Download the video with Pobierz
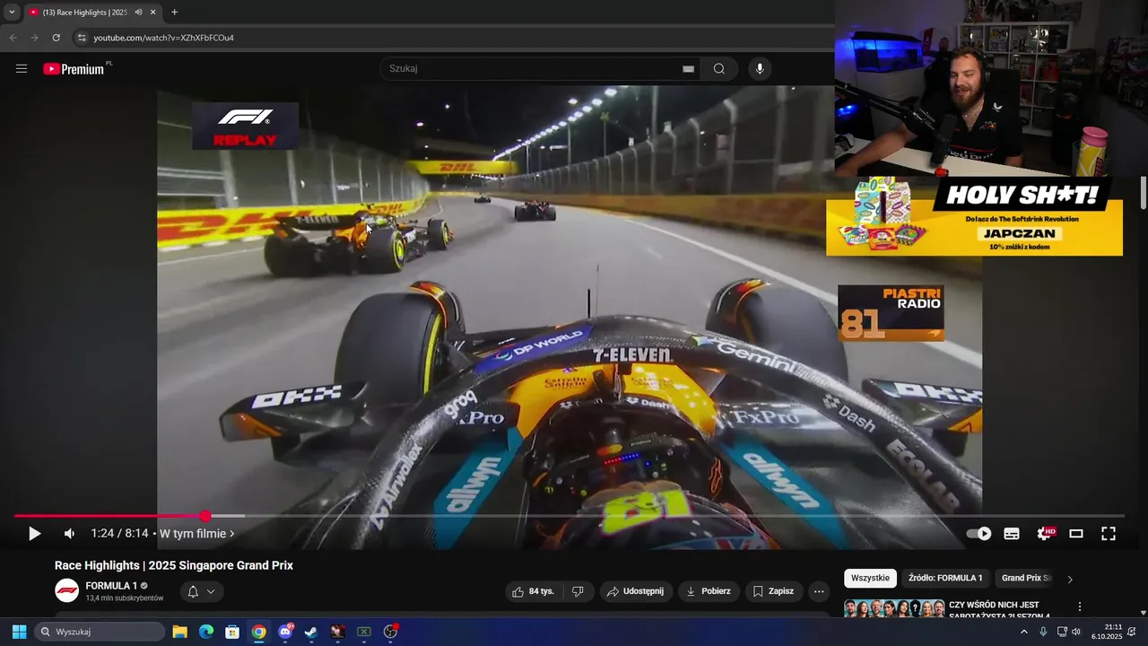 [x=708, y=591]
